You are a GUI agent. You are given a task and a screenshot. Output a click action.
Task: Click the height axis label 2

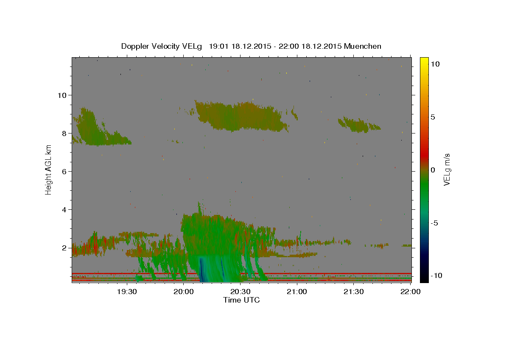[64, 247]
